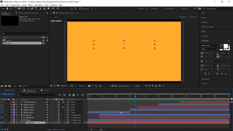Click Toggle Switches / Modes button
The height and width of the screenshot is (131, 233).
click(x=56, y=130)
